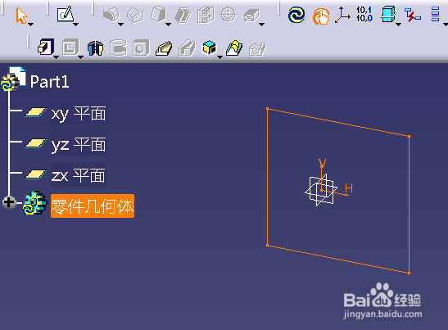Click the greyed Edge Fillet icon
448x330 pixels.
111,15
